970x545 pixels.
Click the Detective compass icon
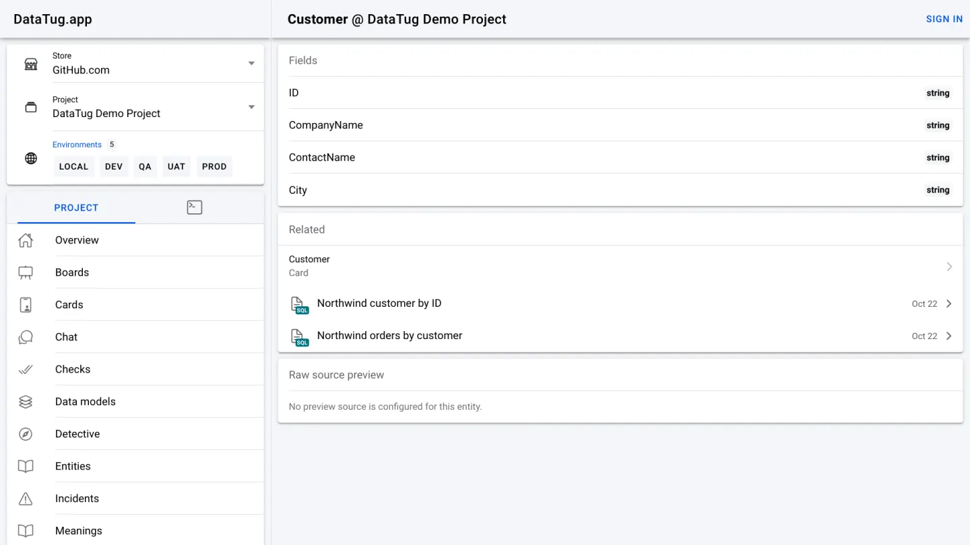[x=26, y=434]
